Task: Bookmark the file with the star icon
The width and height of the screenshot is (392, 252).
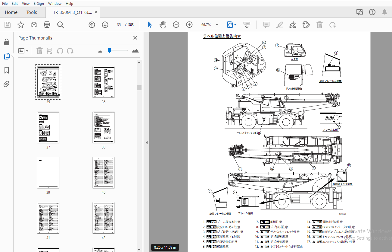Action: pyautogui.click(x=20, y=25)
